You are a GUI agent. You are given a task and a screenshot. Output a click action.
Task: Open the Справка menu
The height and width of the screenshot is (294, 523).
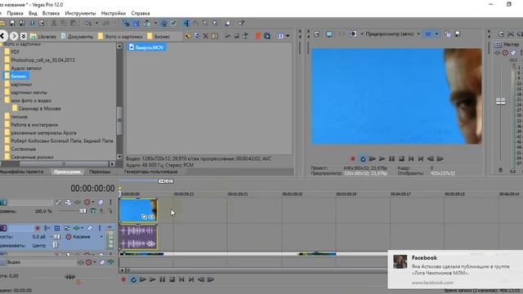pyautogui.click(x=140, y=13)
